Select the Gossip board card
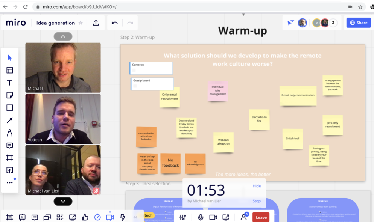The width and height of the screenshot is (374, 223). pos(152,84)
